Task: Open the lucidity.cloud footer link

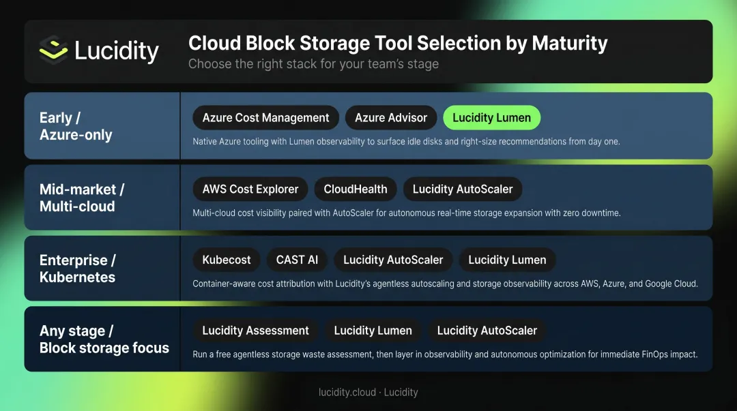Action: (347, 392)
